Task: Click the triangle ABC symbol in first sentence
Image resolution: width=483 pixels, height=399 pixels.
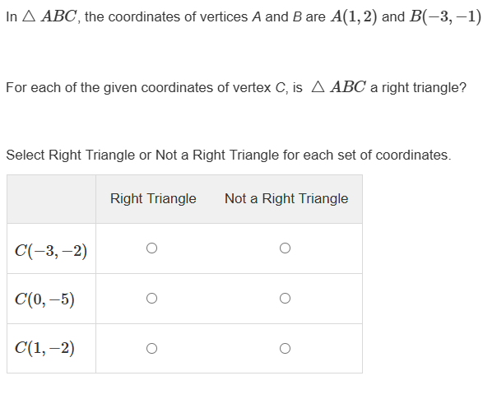Action: (49, 16)
